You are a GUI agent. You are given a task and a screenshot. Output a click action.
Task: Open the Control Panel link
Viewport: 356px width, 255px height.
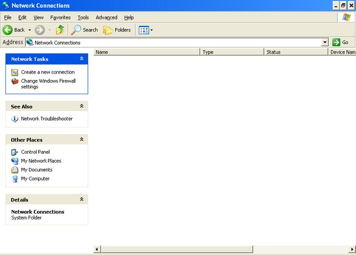pos(36,152)
